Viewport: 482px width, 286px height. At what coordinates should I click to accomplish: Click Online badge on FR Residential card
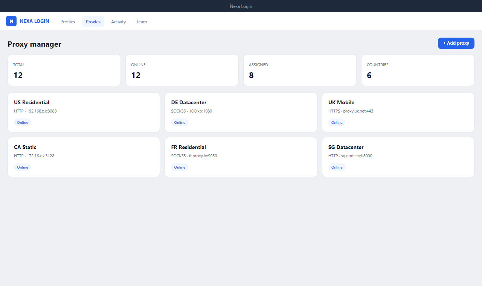[x=180, y=167]
